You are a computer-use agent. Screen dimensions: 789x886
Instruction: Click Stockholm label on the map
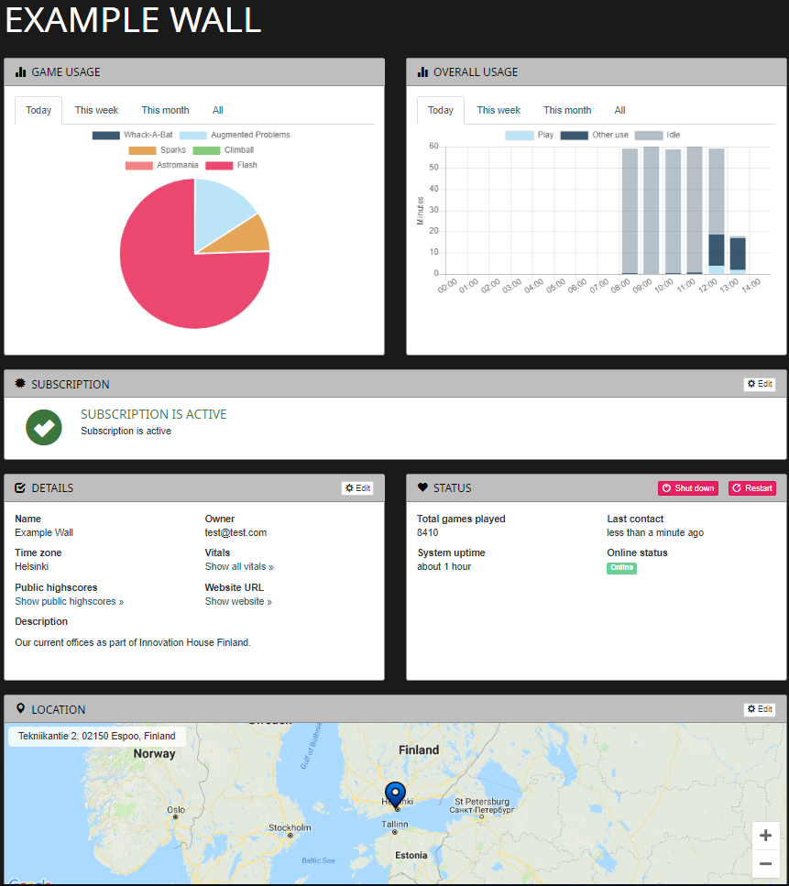290,827
